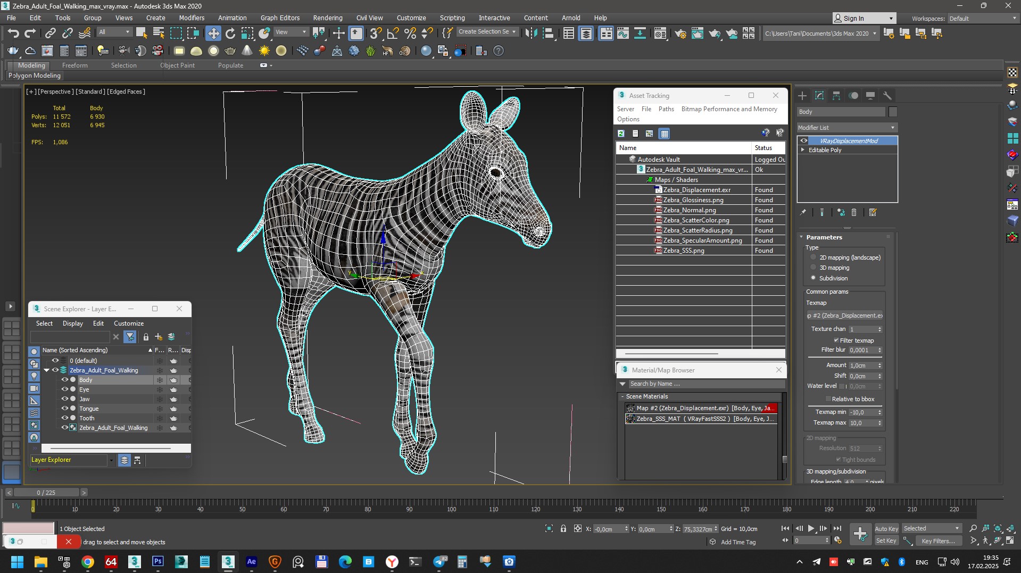Click the Sun positioner light icon

264,51
